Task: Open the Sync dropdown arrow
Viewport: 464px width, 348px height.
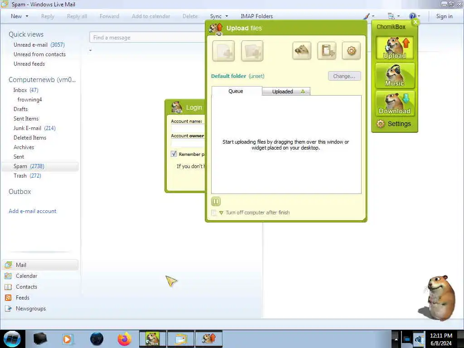Action: pos(227,16)
